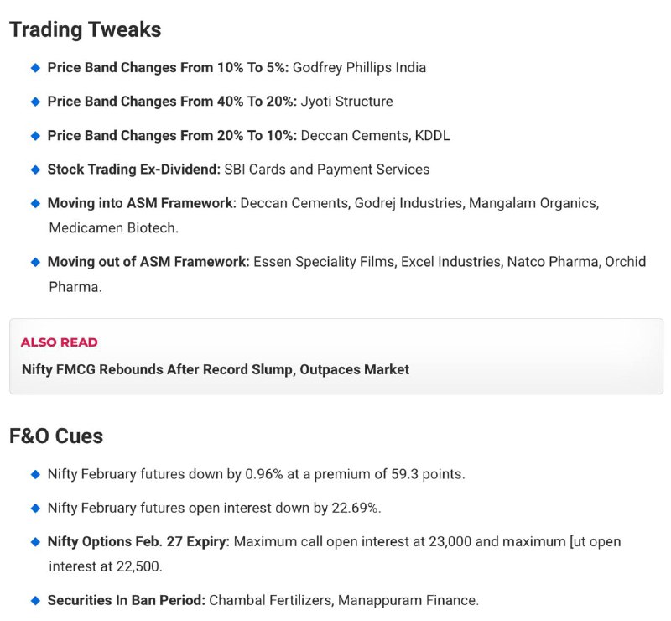
Task: Click bullet beside Stock Trading Ex-Dividend
Action: 36,170
